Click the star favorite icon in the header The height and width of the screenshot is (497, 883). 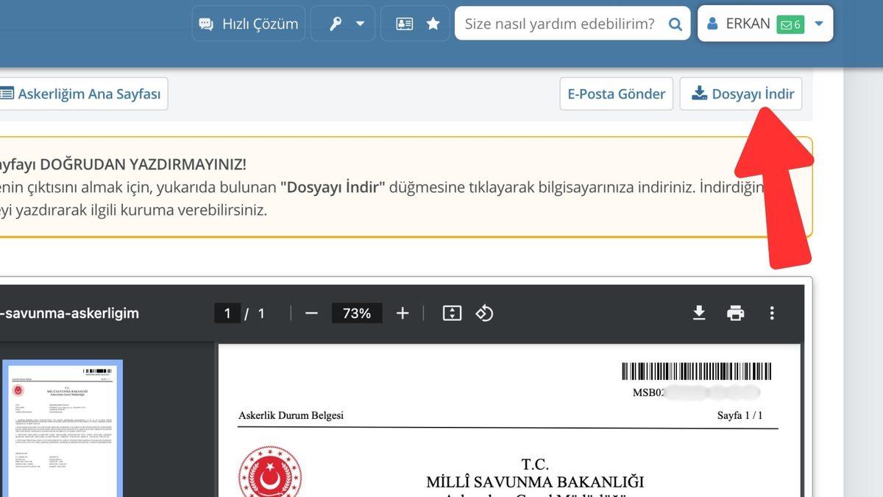(433, 23)
